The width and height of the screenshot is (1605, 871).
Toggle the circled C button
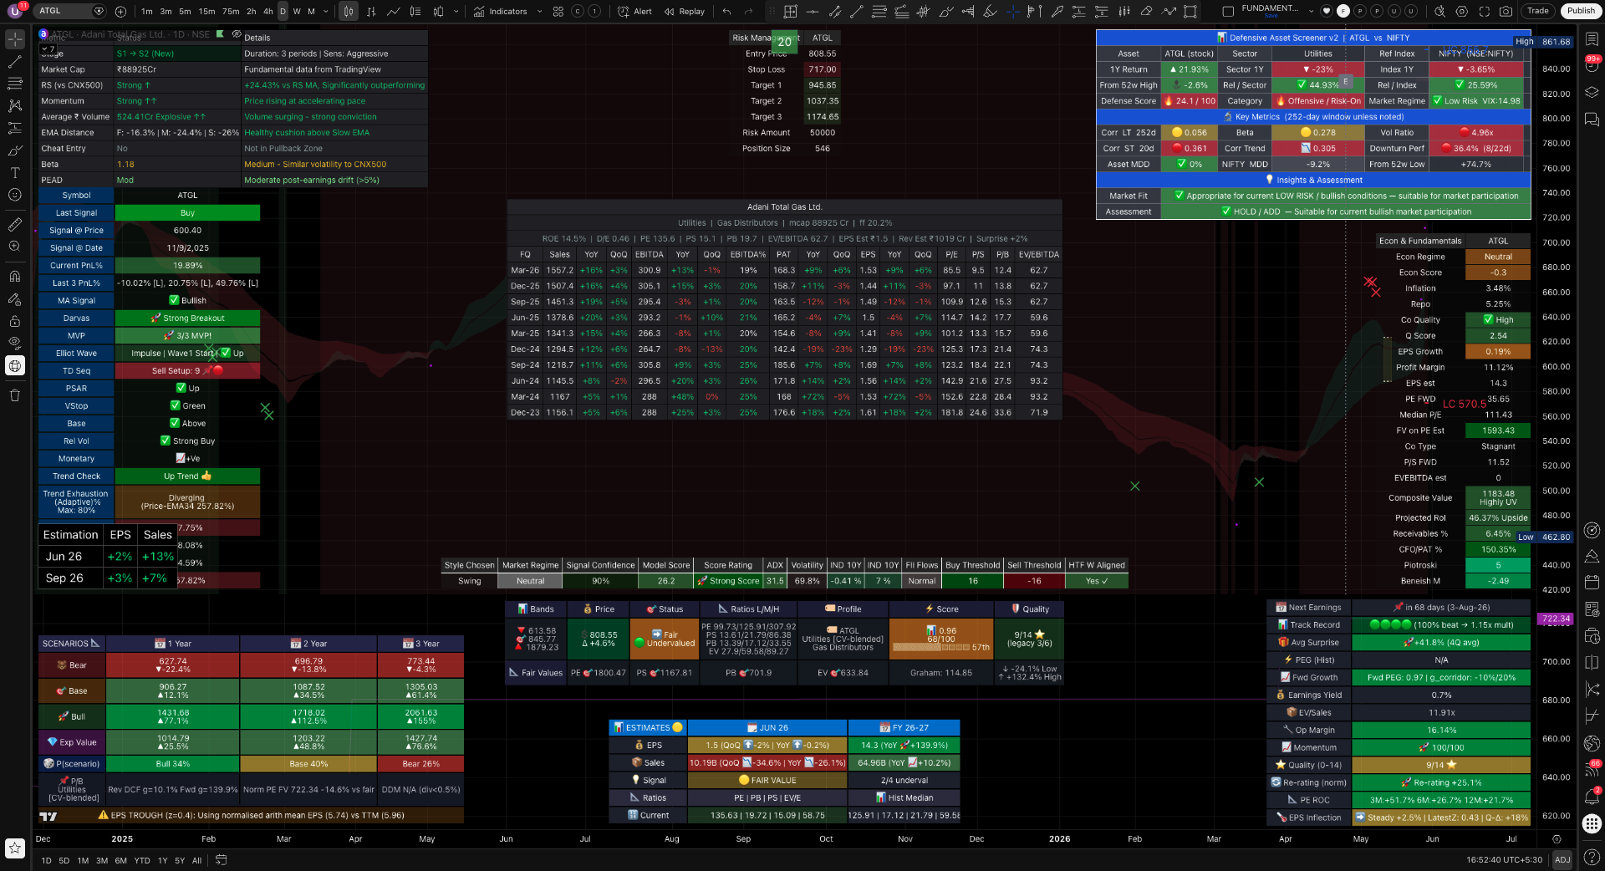click(x=578, y=12)
